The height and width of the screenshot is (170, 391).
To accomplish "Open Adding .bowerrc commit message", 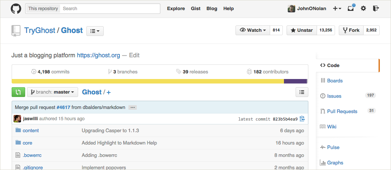I will (100, 155).
